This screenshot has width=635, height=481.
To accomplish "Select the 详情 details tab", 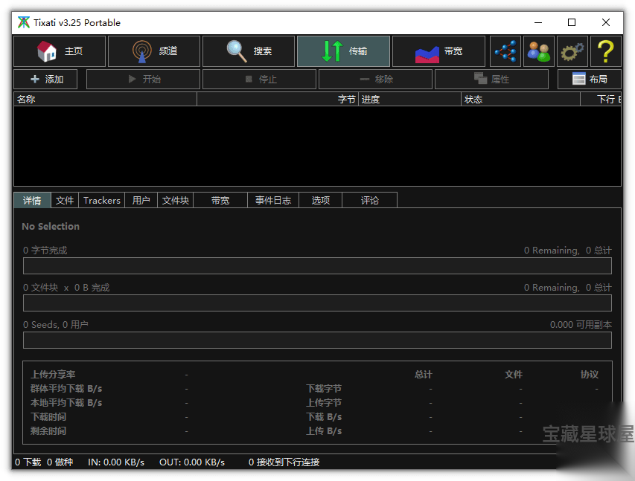I will 32,200.
